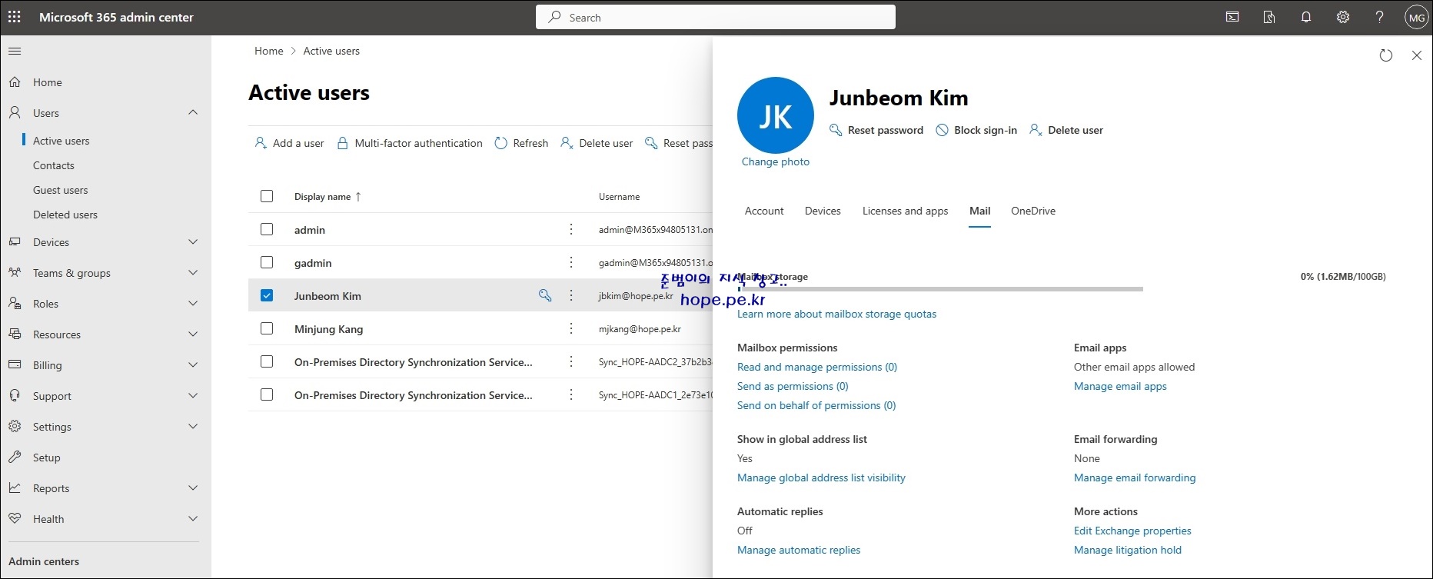
Task: Expand the Support section chevron
Action: pyautogui.click(x=193, y=396)
